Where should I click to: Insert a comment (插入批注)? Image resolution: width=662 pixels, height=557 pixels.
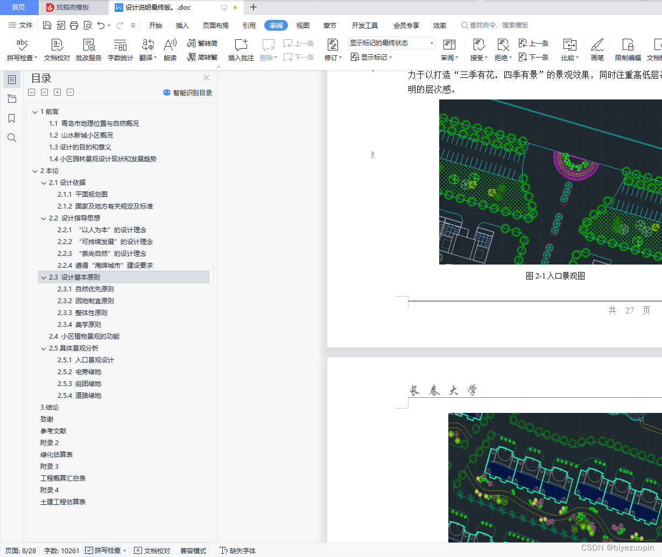[241, 50]
